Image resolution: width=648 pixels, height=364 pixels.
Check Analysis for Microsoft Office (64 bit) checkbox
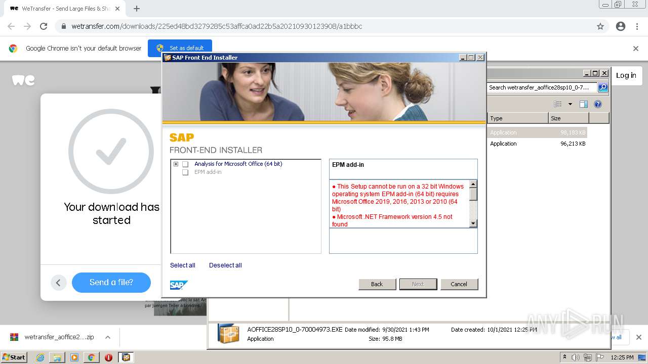pos(185,164)
